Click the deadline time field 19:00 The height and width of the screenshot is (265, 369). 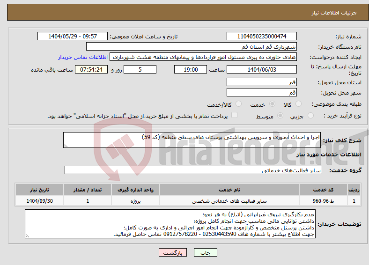click(x=191, y=69)
